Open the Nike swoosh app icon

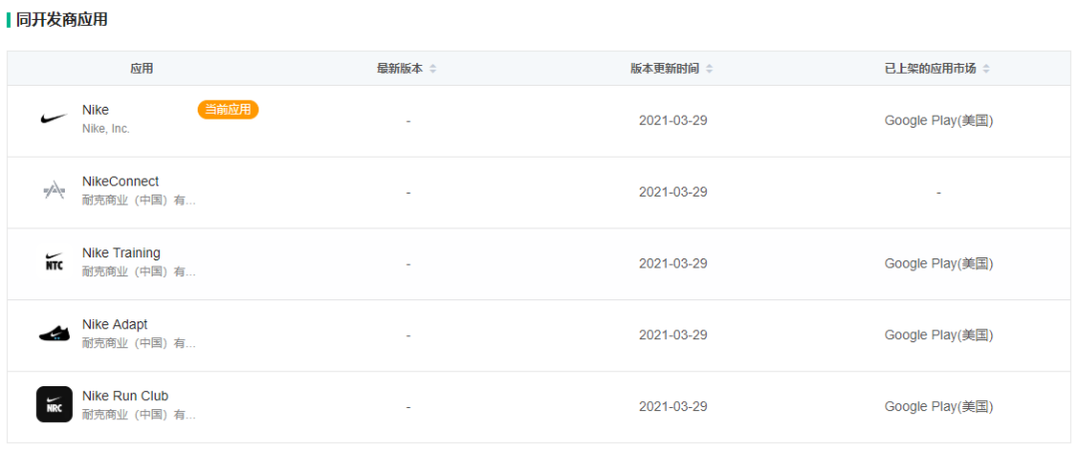[x=54, y=119]
